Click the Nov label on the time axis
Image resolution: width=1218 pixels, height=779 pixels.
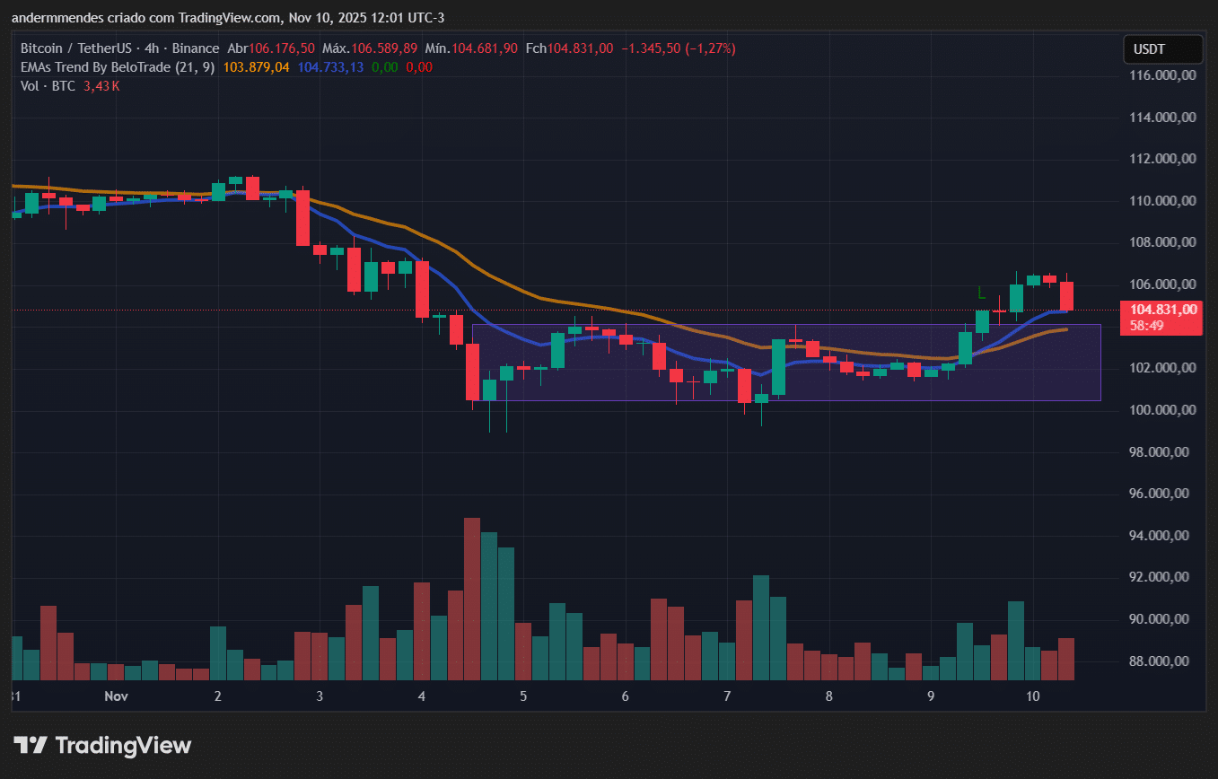116,696
